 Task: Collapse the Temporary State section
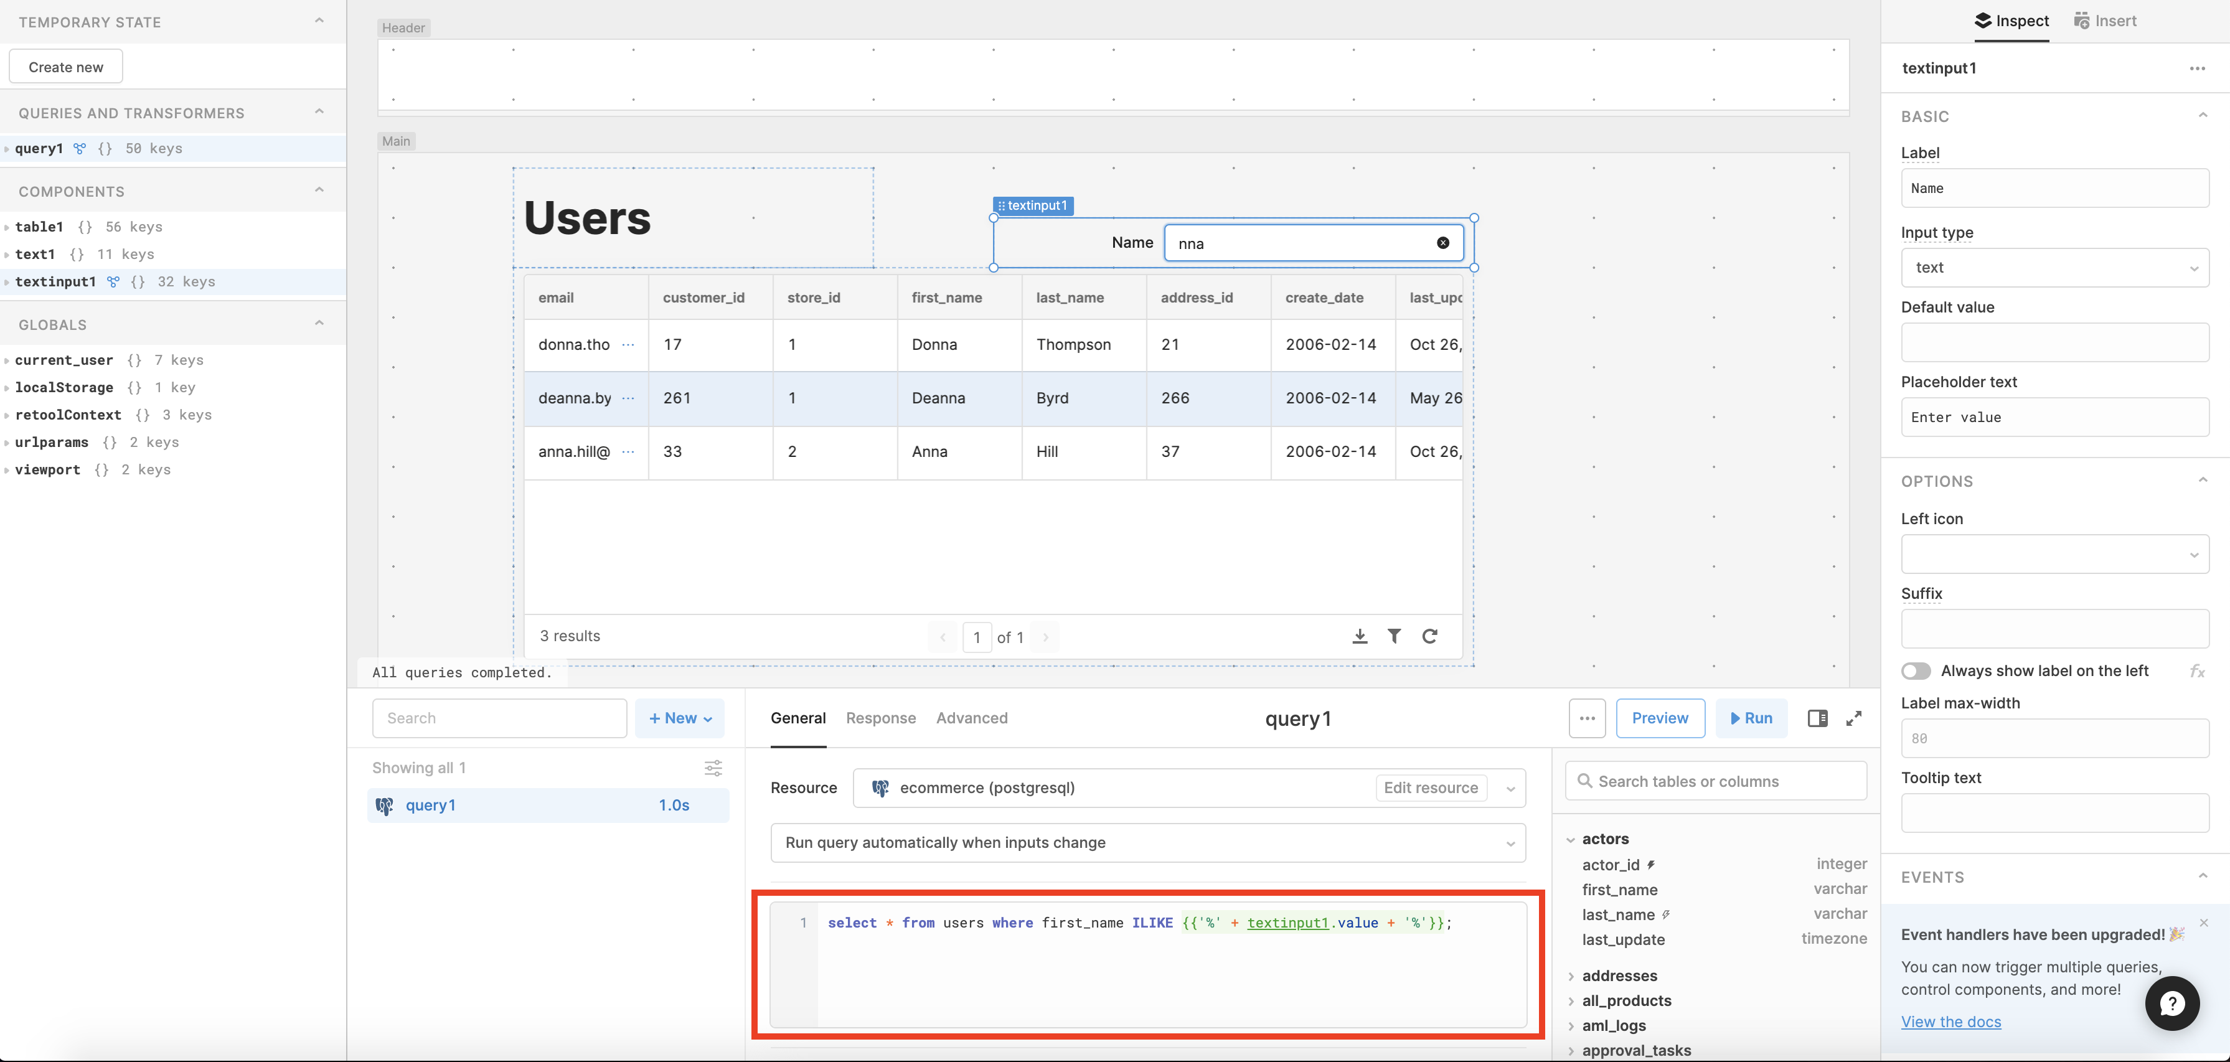pos(319,21)
